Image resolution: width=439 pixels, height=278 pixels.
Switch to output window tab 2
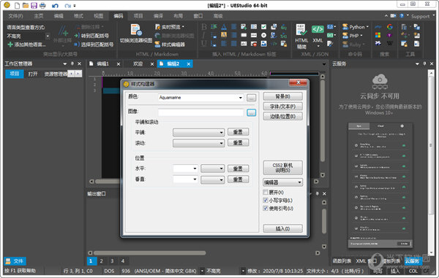tap(102, 261)
